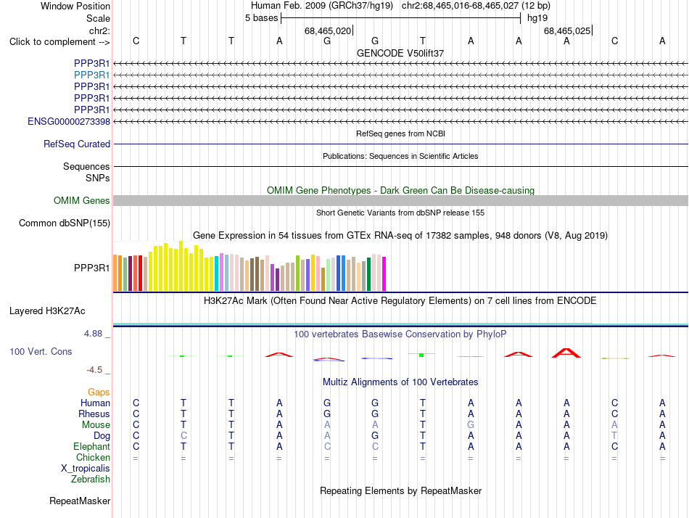Click the G base in the Mouse row

point(471,425)
